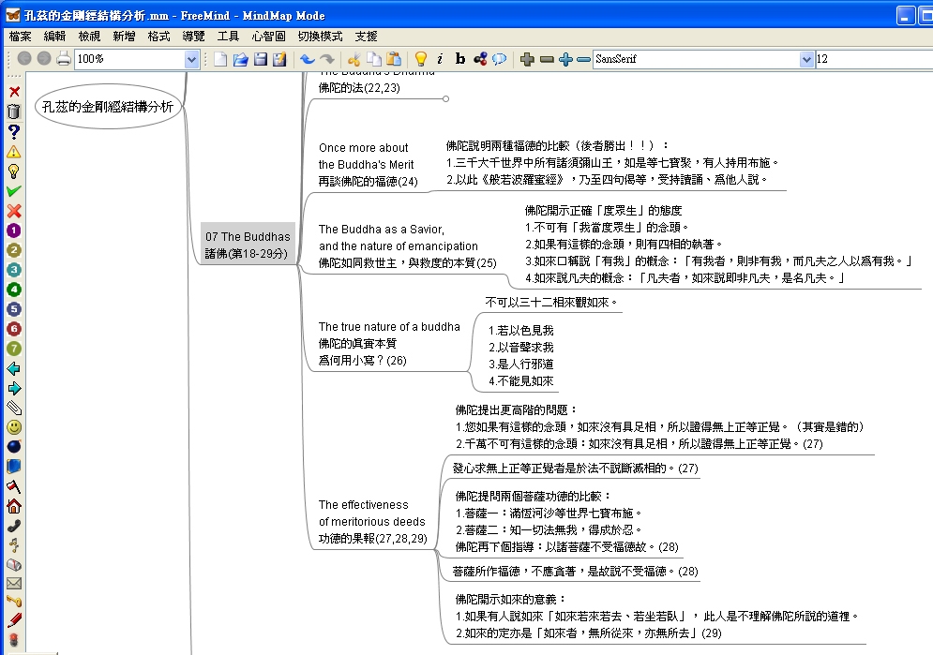Image resolution: width=933 pixels, height=655 pixels.
Task: Toggle bold formatting on the node
Action: (x=459, y=58)
